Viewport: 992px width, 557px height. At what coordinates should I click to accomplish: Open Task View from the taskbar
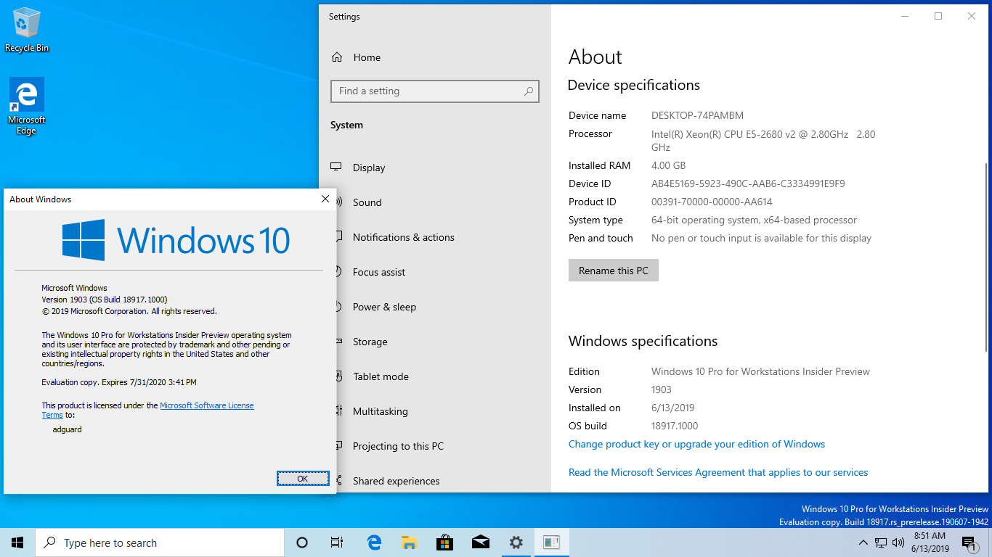coord(337,542)
